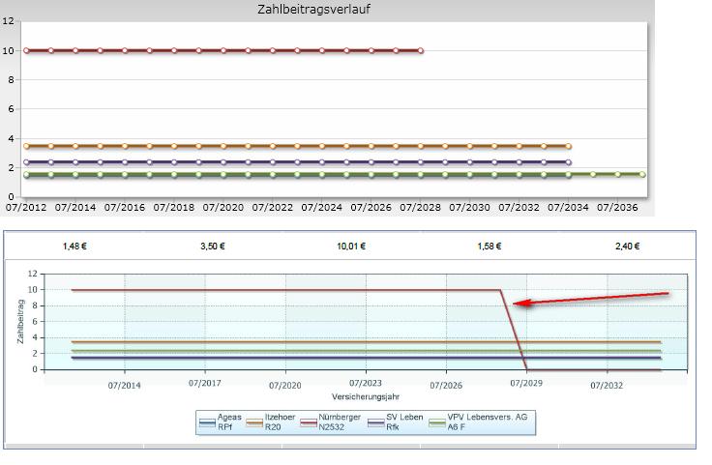Select the 'Nürnberger N2532' legend label
712x465 pixels.
[x=340, y=421]
